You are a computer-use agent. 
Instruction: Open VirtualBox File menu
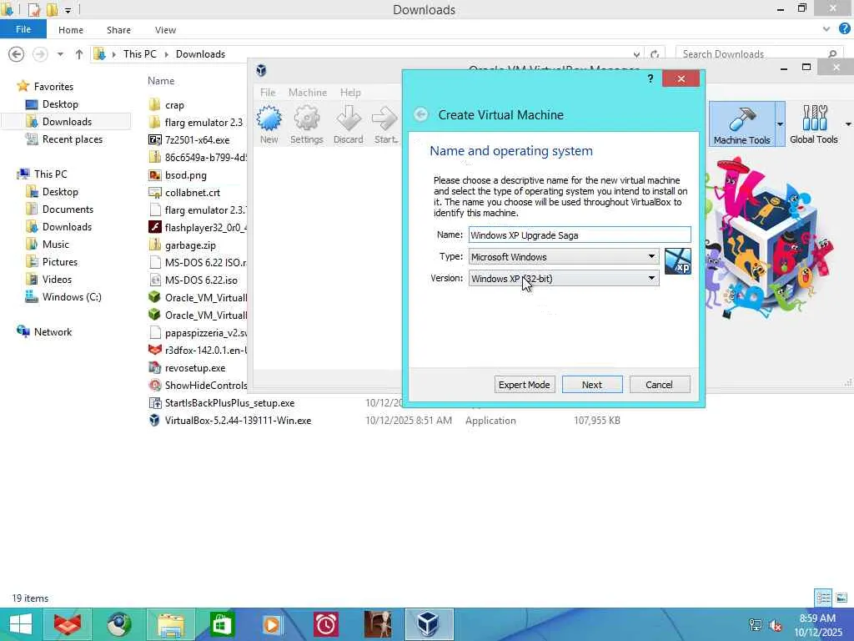pyautogui.click(x=268, y=92)
